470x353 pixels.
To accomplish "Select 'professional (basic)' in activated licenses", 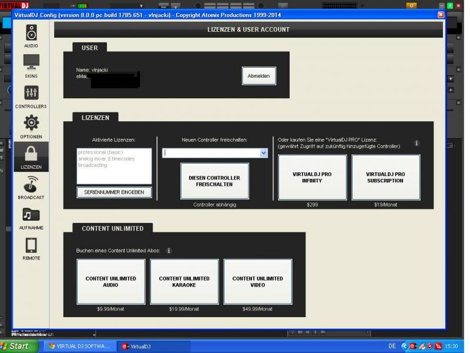I will point(100,152).
